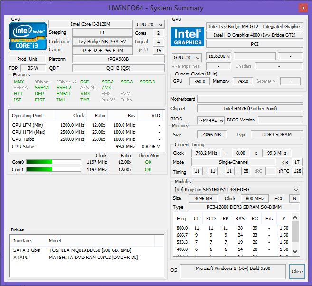This screenshot has width=312, height=286.
Task: Click the memory Mode Single-Channel field
Action: click(234, 162)
